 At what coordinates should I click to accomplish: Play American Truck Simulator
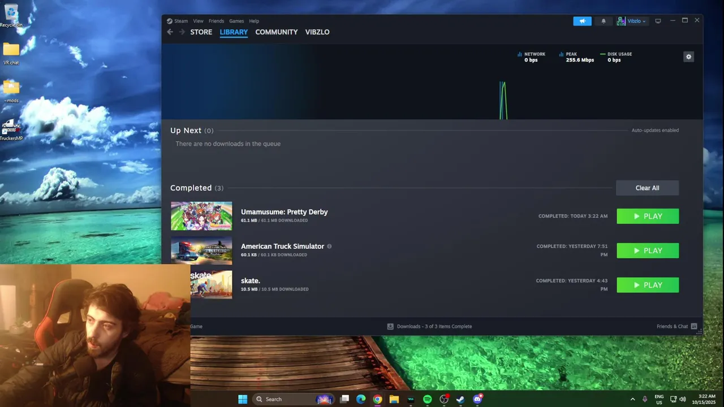click(x=648, y=250)
